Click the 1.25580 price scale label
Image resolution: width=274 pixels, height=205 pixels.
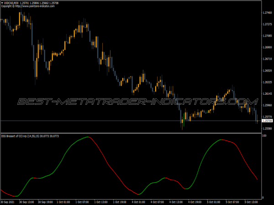click(268, 129)
